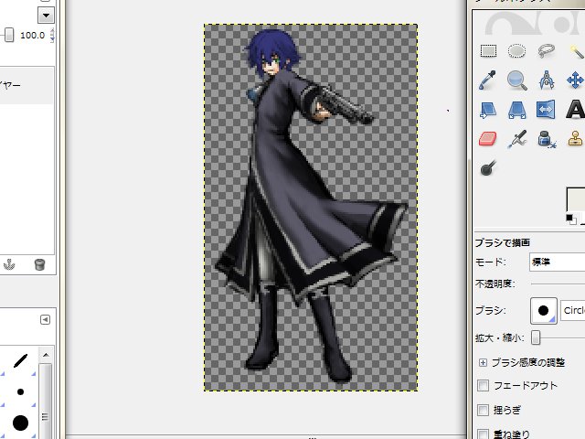The image size is (585, 439).
Task: Select the small round dot brush
Action: pyautogui.click(x=20, y=391)
